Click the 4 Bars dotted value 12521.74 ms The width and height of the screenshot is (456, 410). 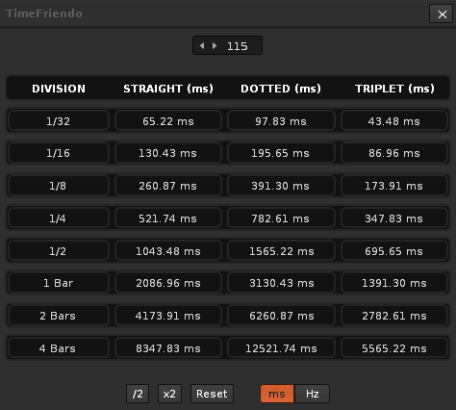pyautogui.click(x=281, y=348)
